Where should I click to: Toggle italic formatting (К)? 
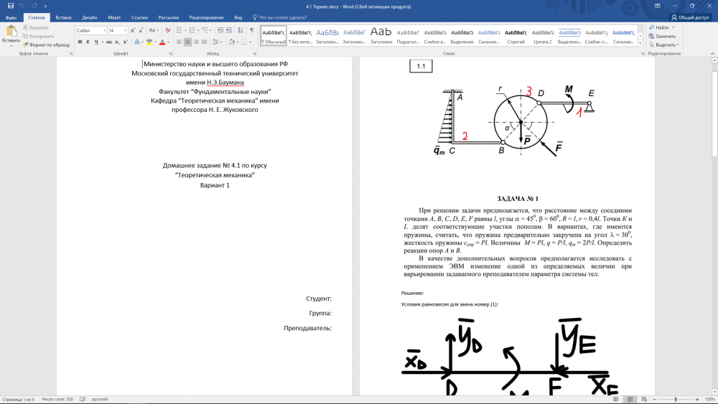coord(87,42)
